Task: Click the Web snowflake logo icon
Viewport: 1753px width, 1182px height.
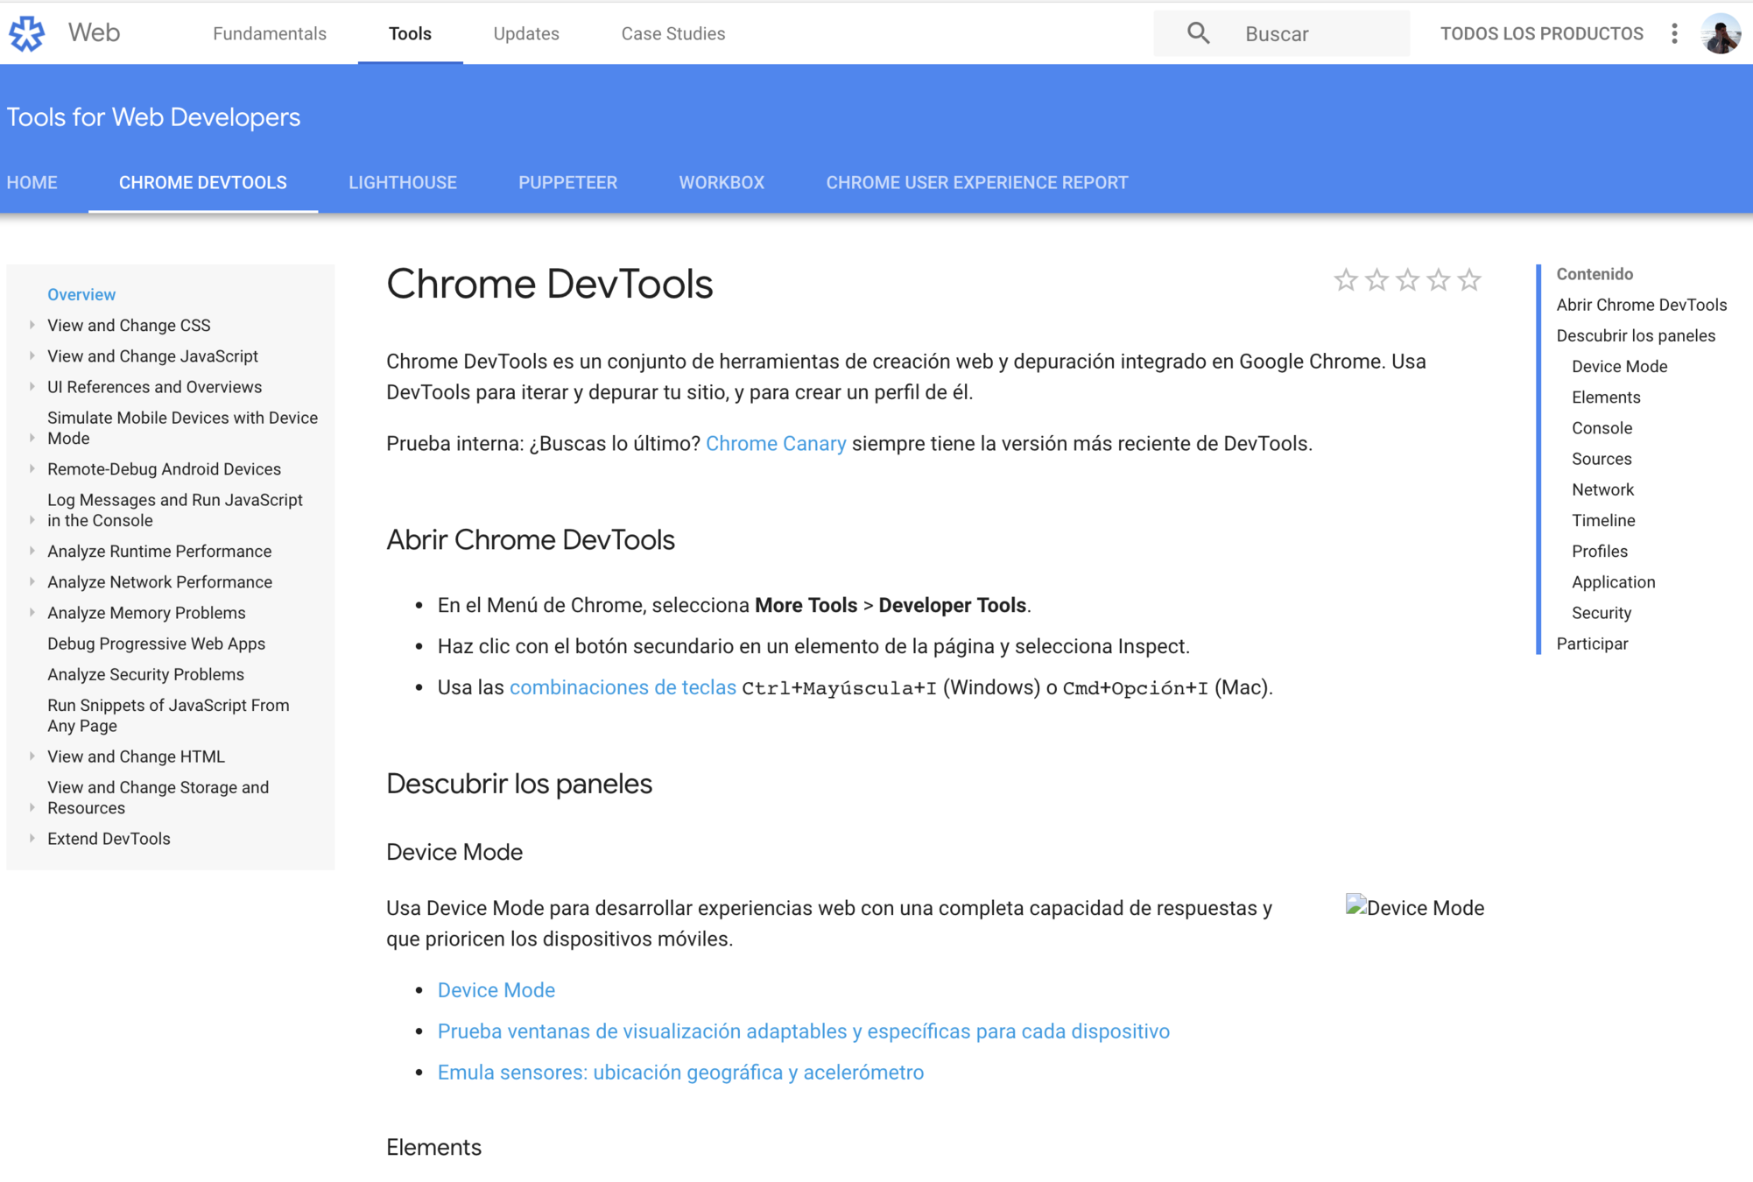Action: tap(27, 33)
